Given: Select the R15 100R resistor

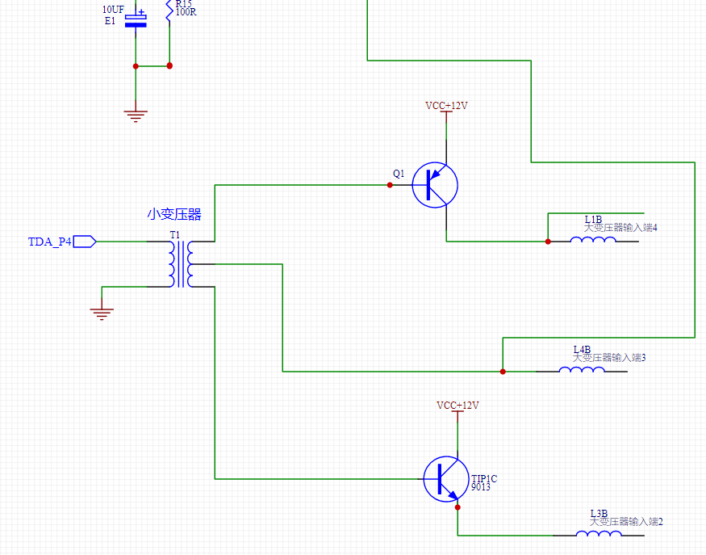Looking at the screenshot, I should pos(169,10).
